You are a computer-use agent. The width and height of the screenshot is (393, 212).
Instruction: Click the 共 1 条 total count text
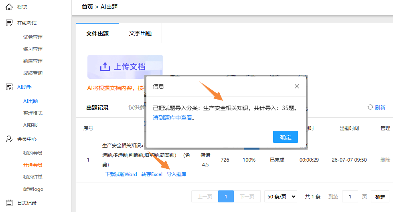pos(312,196)
